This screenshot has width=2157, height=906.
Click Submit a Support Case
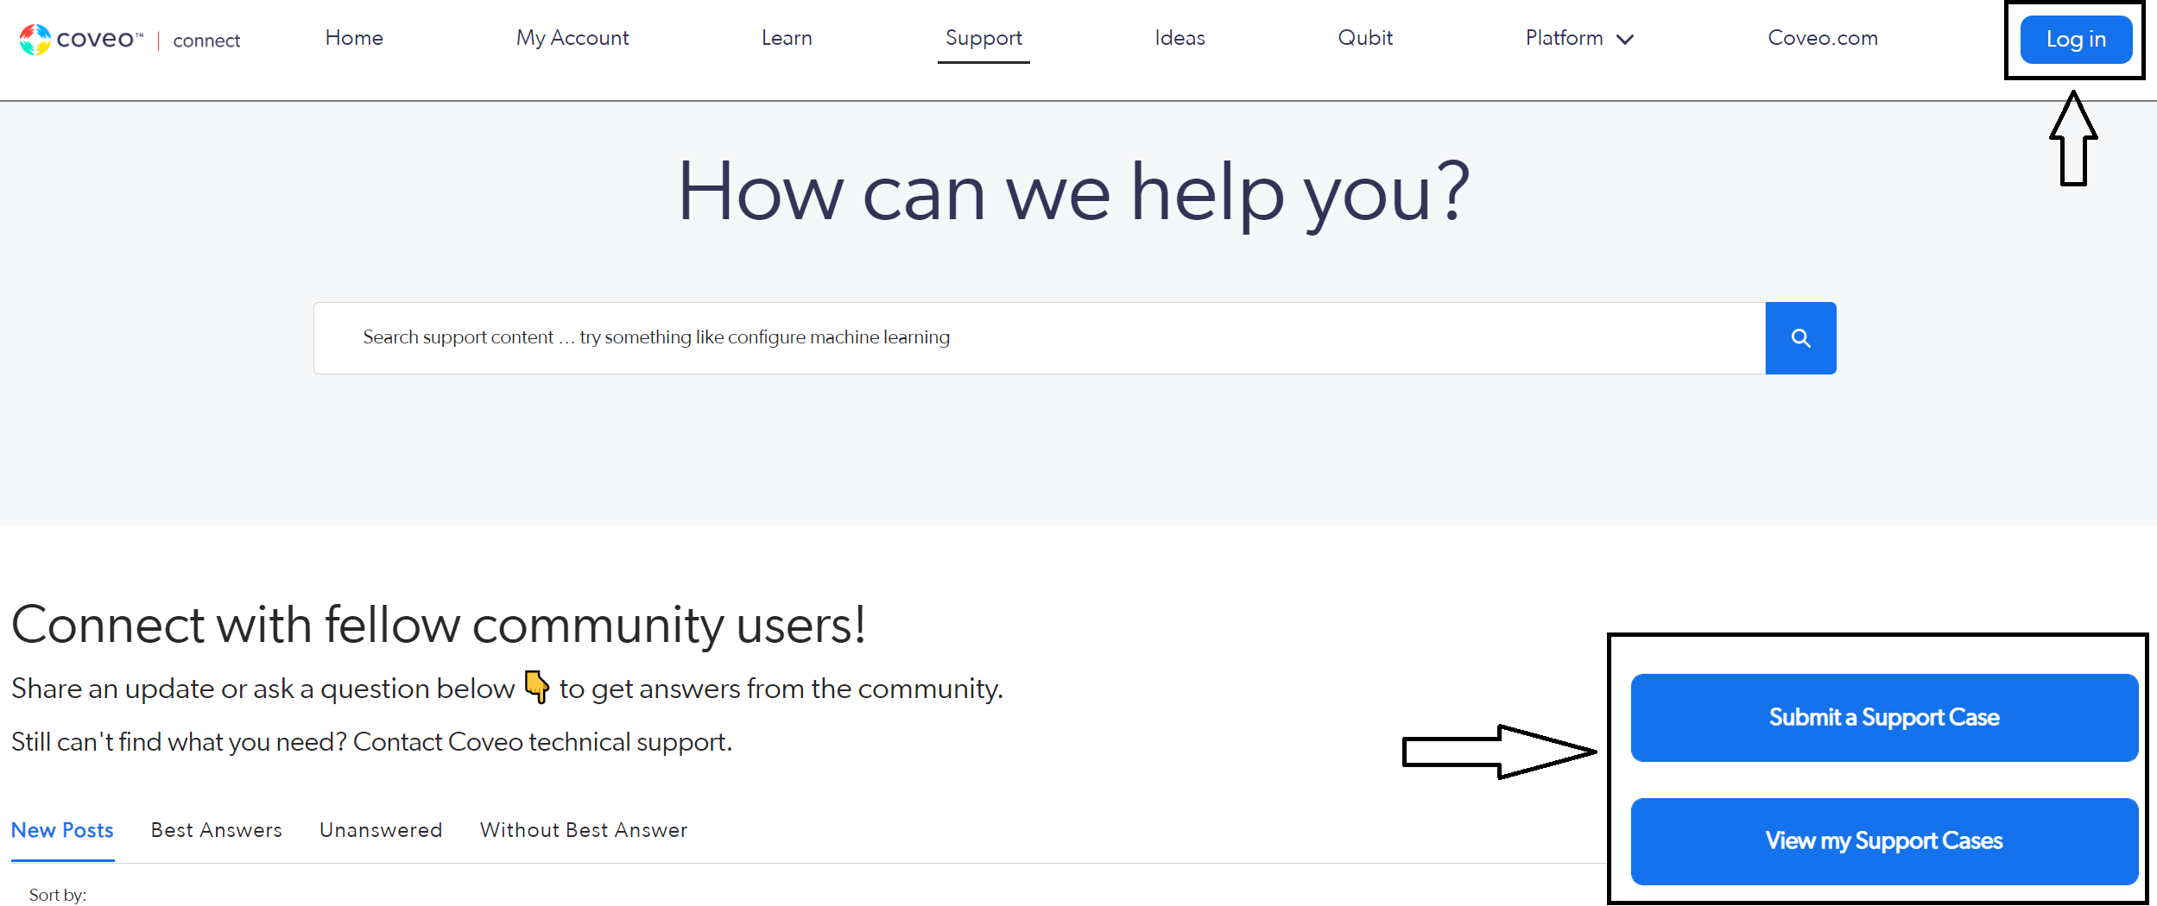coord(1883,717)
